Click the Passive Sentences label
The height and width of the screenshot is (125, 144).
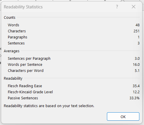click(23, 98)
